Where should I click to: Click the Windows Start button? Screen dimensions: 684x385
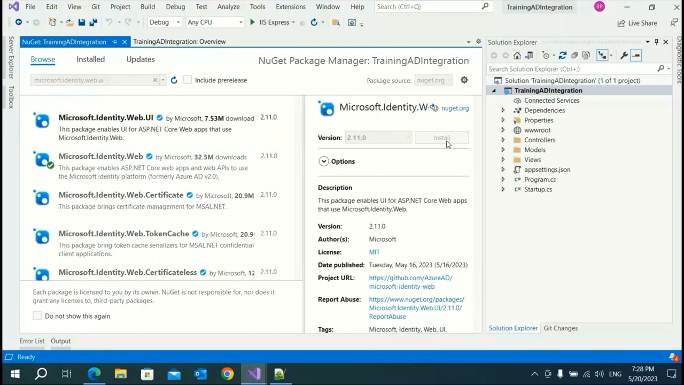15,374
